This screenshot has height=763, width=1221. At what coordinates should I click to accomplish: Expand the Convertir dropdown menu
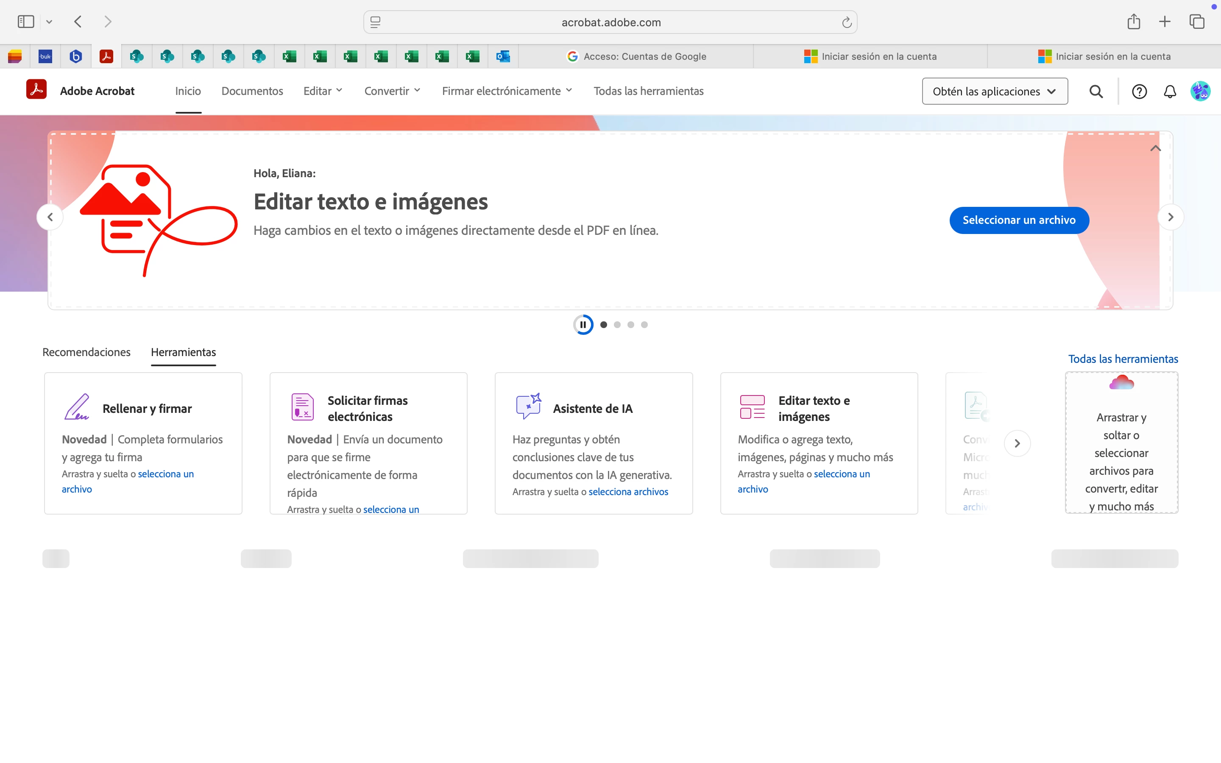tap(392, 91)
